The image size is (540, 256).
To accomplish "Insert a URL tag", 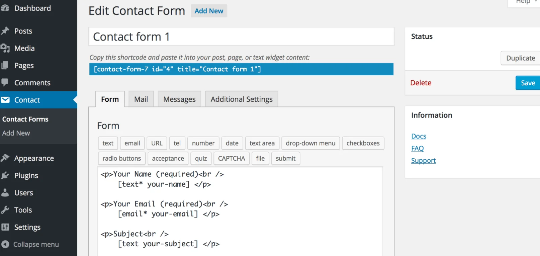I will (x=157, y=143).
